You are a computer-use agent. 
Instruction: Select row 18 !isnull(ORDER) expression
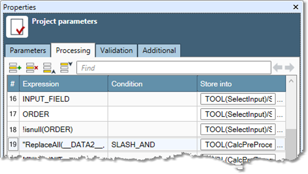(x=63, y=130)
